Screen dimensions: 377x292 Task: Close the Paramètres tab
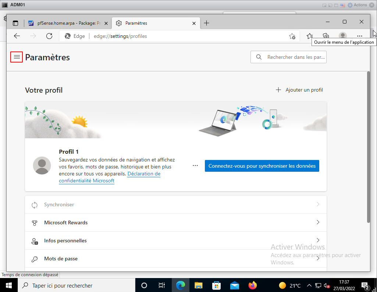pyautogui.click(x=194, y=23)
